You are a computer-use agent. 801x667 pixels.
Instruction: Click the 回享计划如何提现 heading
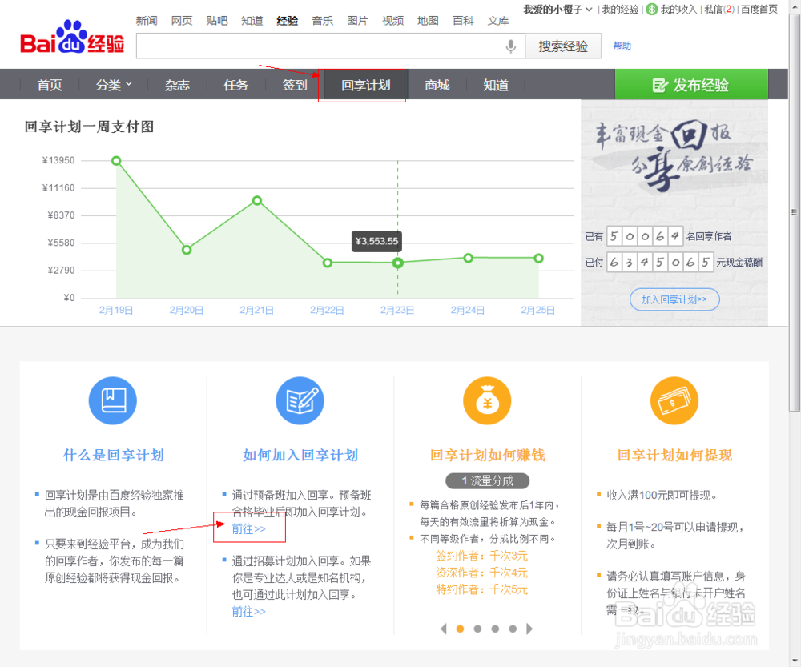(x=674, y=455)
